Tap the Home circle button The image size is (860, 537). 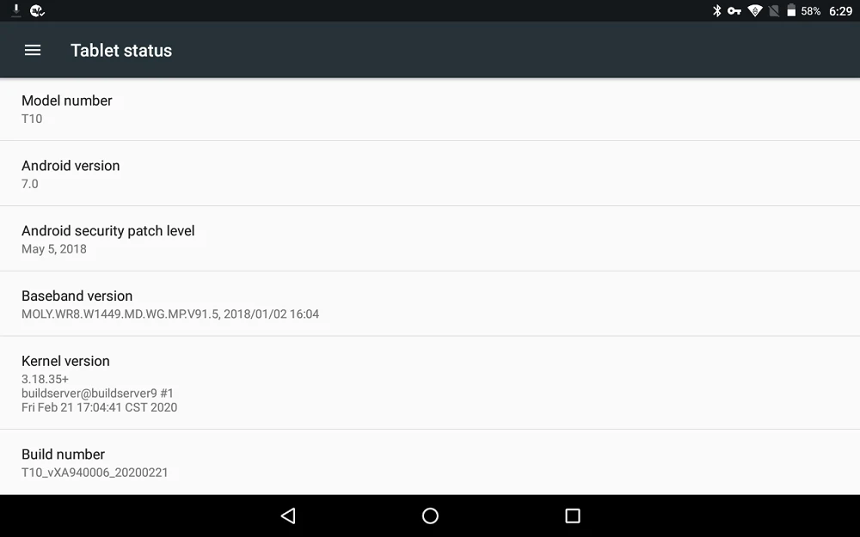430,516
